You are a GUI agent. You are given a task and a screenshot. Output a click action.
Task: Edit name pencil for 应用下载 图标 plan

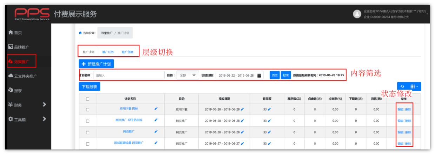pos(156,108)
